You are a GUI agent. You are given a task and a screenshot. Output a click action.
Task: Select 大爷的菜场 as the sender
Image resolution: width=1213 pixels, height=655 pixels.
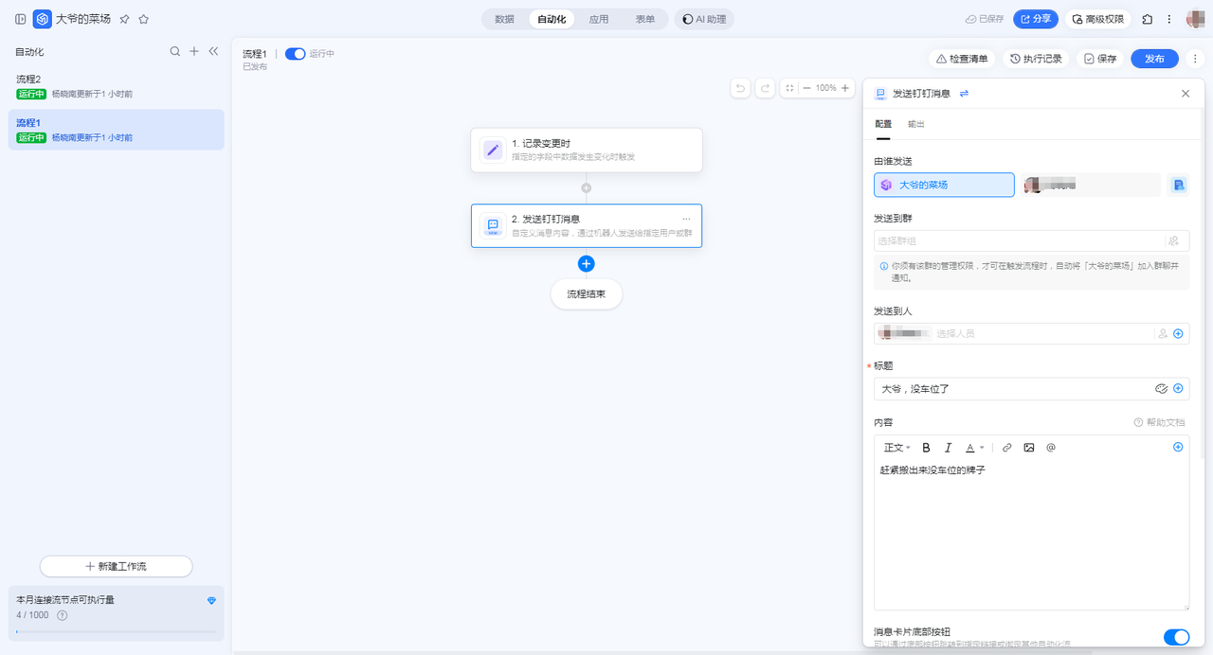943,185
